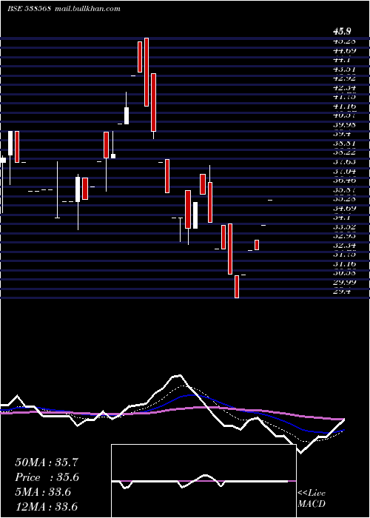370x518 pixels.
Task: Select the 37.63 price axis label
Action: pyautogui.click(x=345, y=161)
